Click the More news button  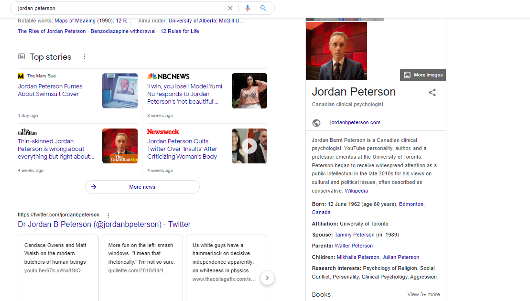pos(142,187)
